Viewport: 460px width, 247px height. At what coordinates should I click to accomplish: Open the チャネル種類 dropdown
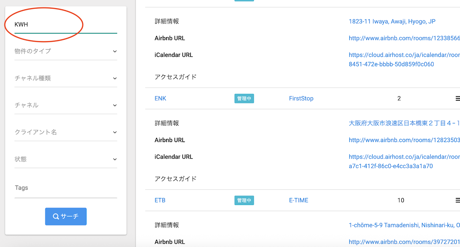[66, 78]
